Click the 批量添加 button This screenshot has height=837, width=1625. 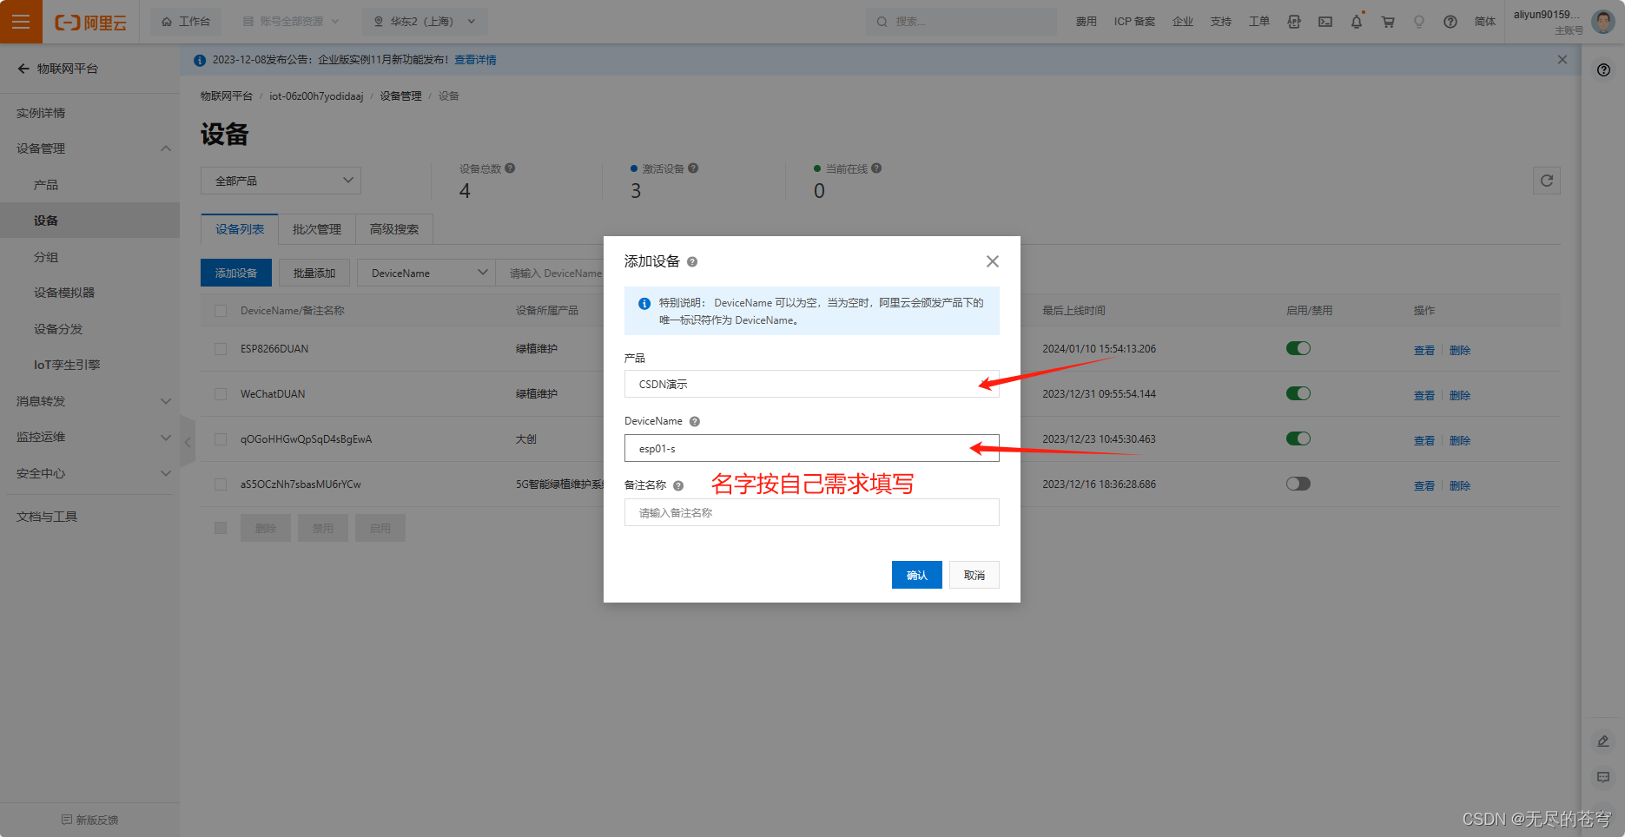(x=314, y=273)
